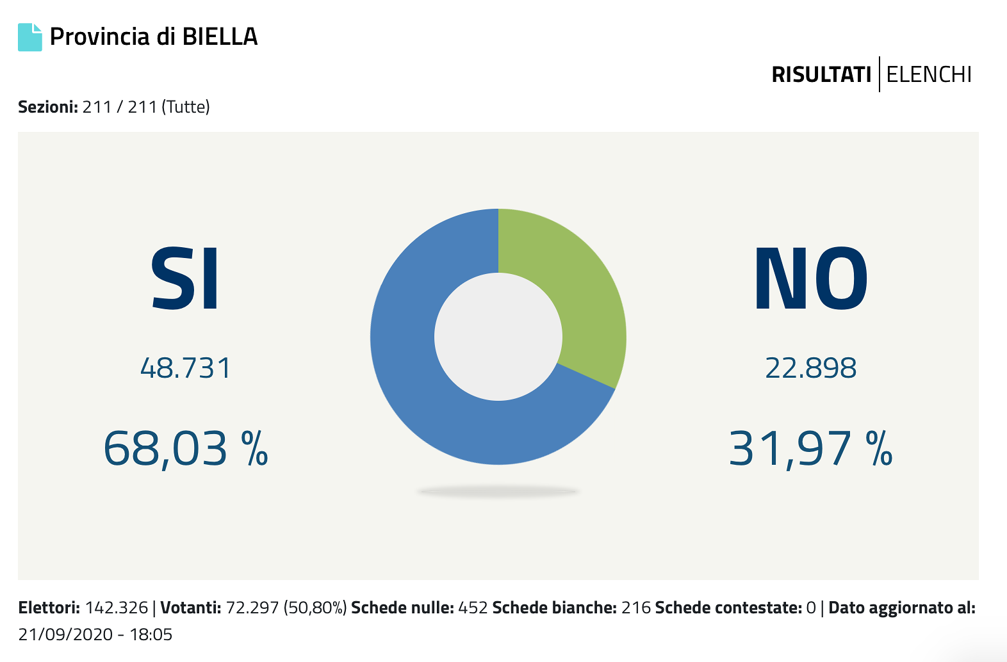This screenshot has height=662, width=1007.
Task: Click the Elettori value 142.326
Action: [x=116, y=608]
